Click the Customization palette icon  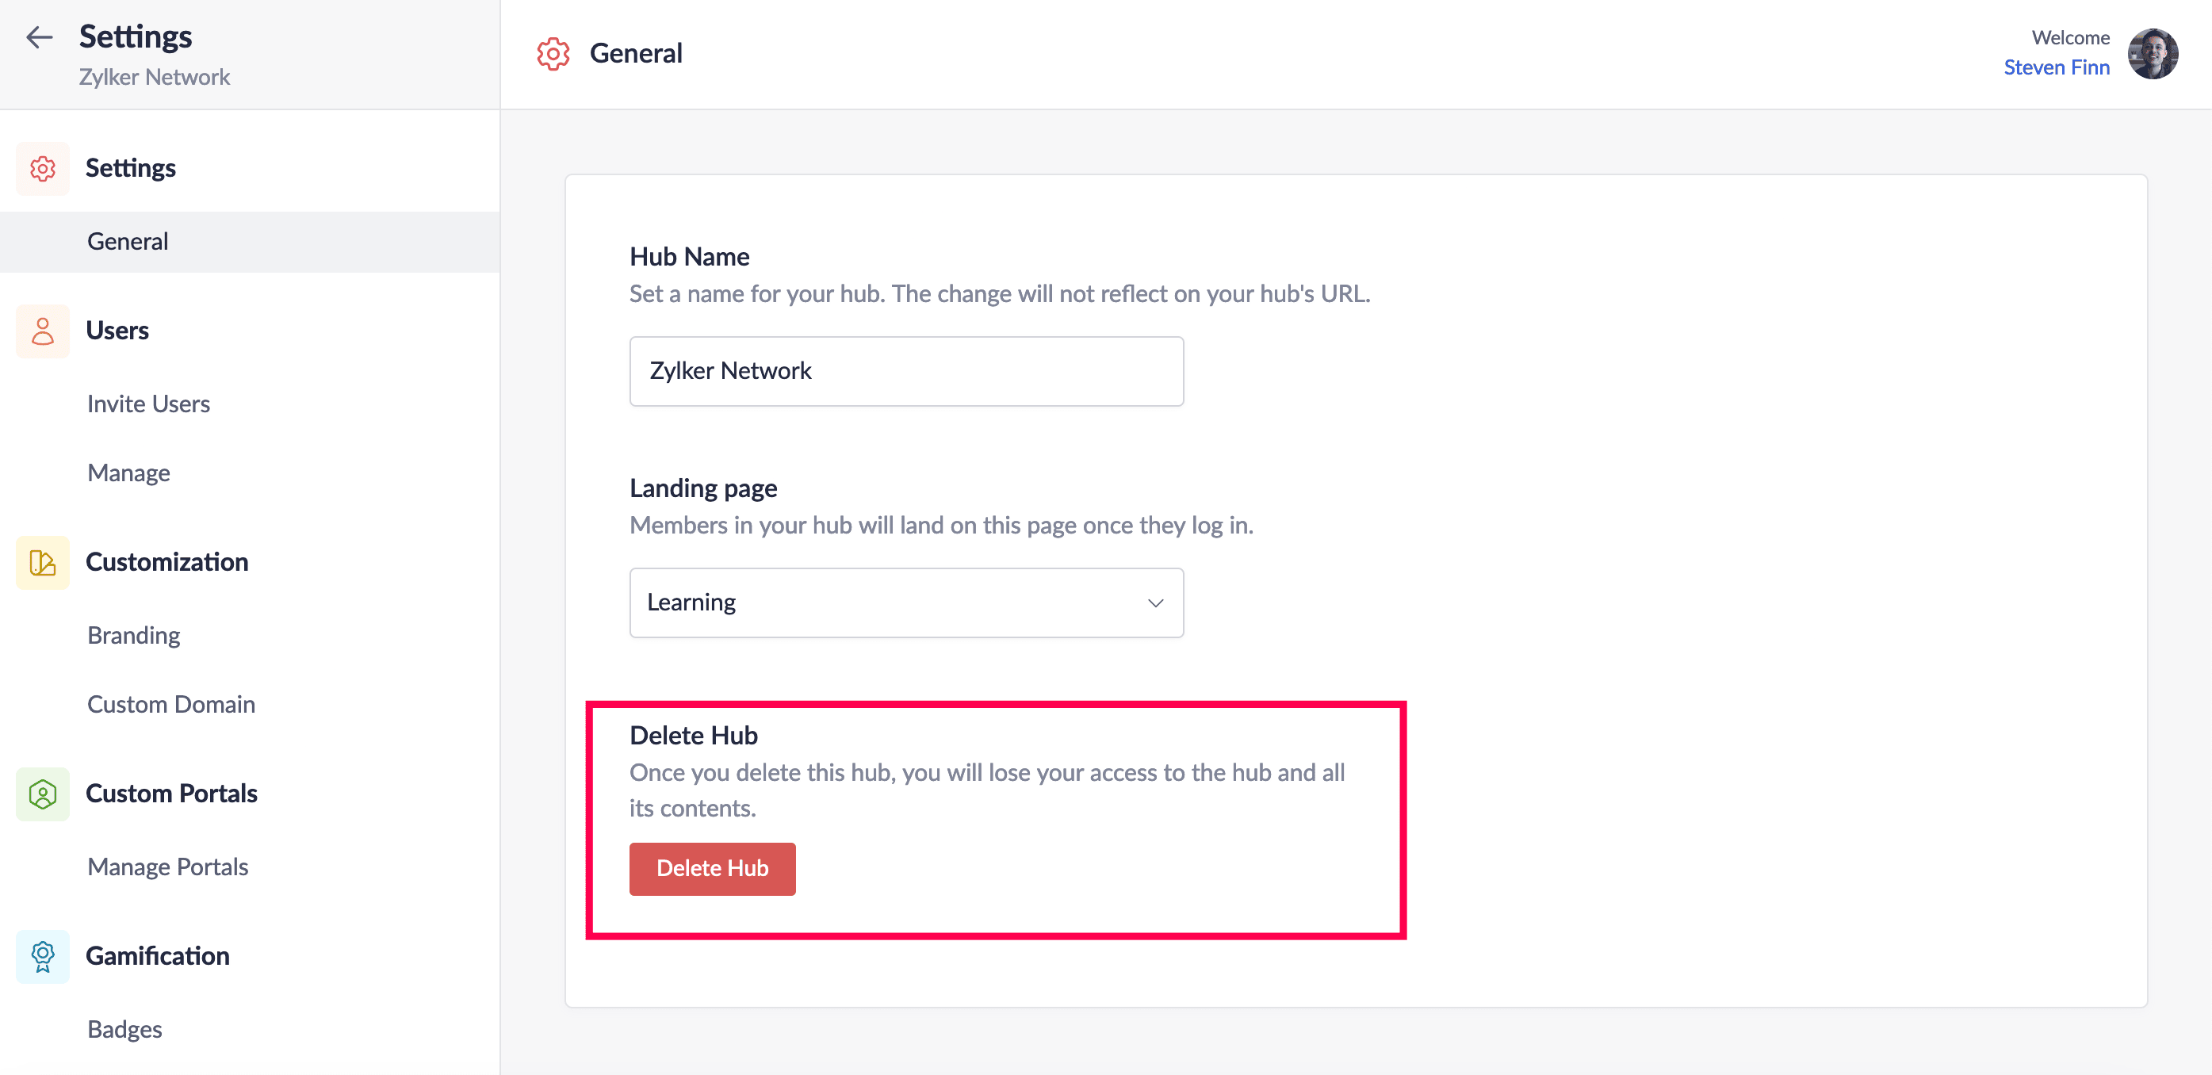[x=43, y=562]
